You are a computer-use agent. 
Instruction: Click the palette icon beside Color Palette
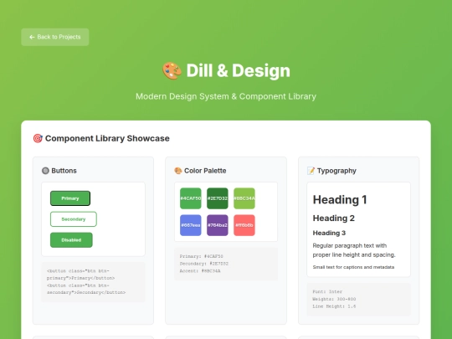(178, 171)
